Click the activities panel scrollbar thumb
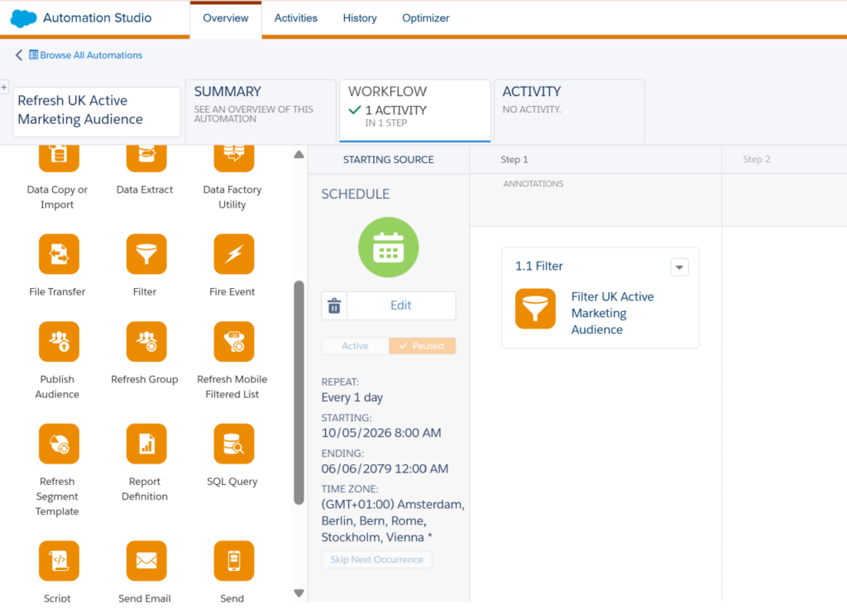The height and width of the screenshot is (614, 847). (299, 392)
